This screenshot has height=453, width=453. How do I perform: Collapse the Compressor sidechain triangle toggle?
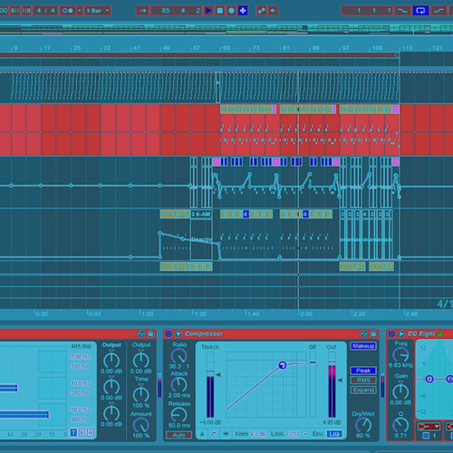tap(178, 333)
